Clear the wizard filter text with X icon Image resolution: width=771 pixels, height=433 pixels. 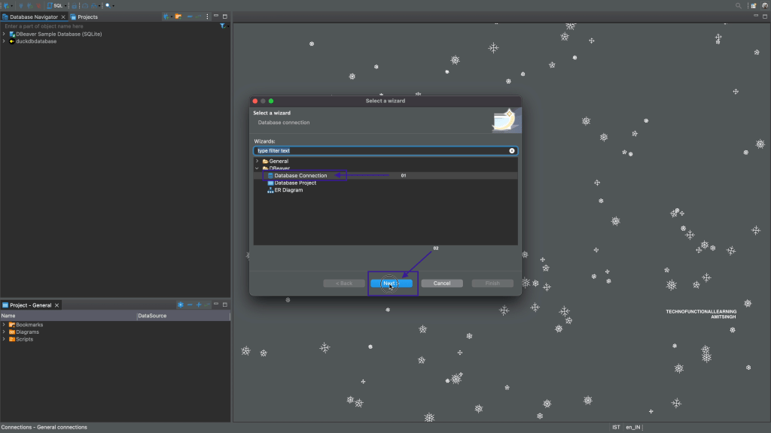point(512,151)
